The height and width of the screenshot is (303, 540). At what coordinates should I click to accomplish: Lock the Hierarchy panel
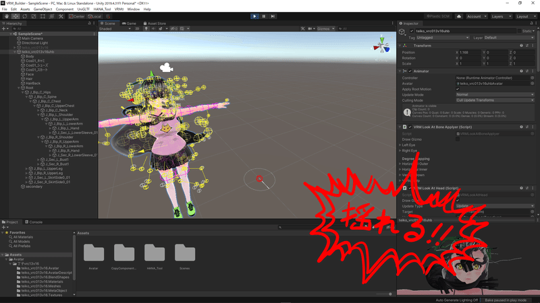point(89,24)
